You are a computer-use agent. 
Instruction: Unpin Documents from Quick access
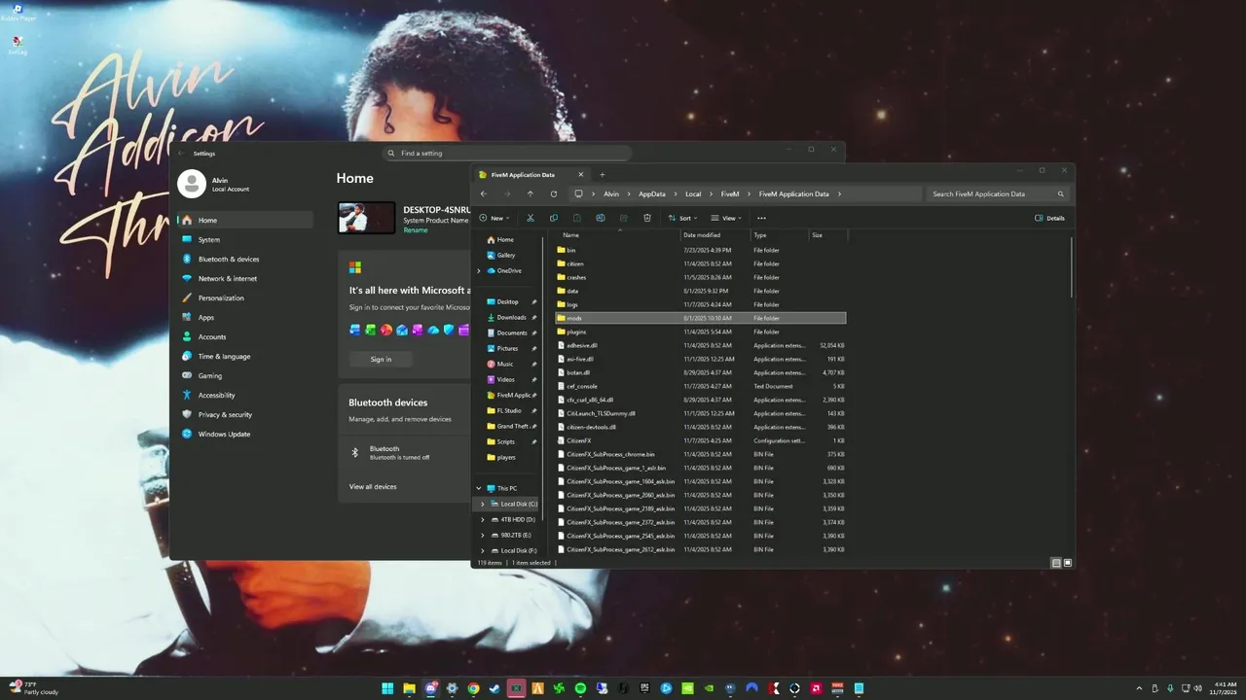point(534,332)
